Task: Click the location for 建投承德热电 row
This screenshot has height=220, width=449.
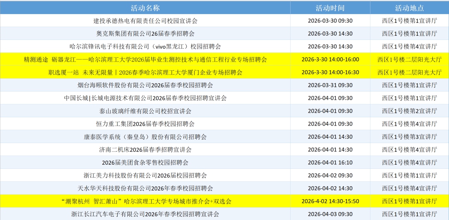Action: coord(410,21)
